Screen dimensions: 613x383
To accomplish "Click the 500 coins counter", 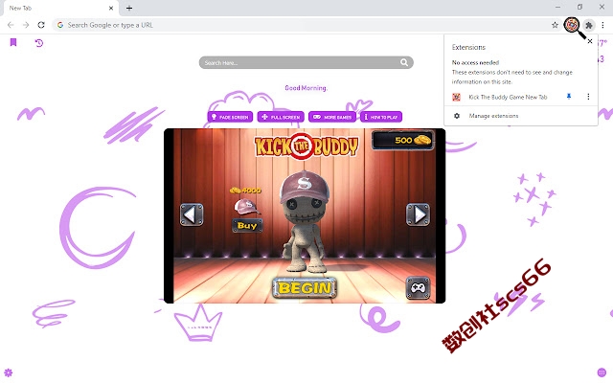I will 403,140.
